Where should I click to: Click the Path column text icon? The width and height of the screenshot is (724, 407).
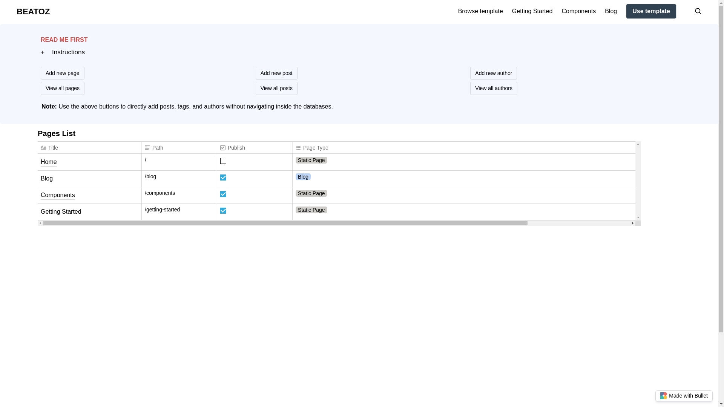tap(147, 148)
